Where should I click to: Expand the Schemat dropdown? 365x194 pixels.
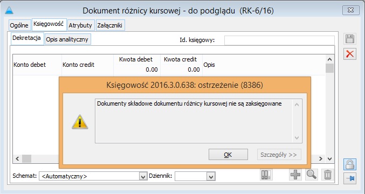(x=143, y=177)
